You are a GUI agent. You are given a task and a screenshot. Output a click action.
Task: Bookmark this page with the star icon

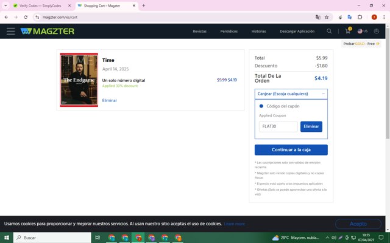[327, 17]
